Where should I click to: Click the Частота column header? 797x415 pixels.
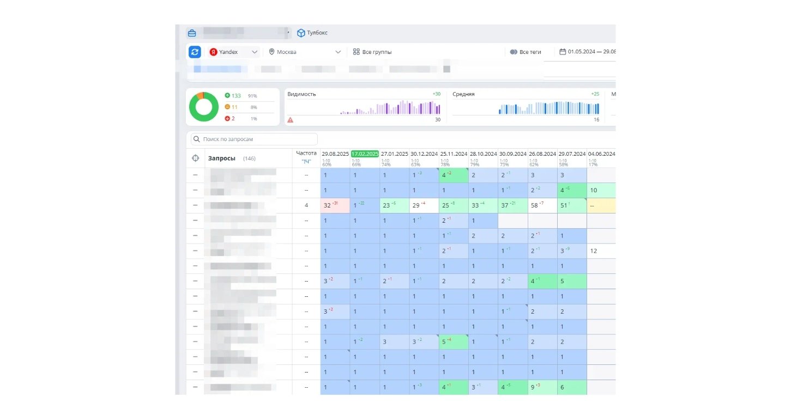(306, 154)
